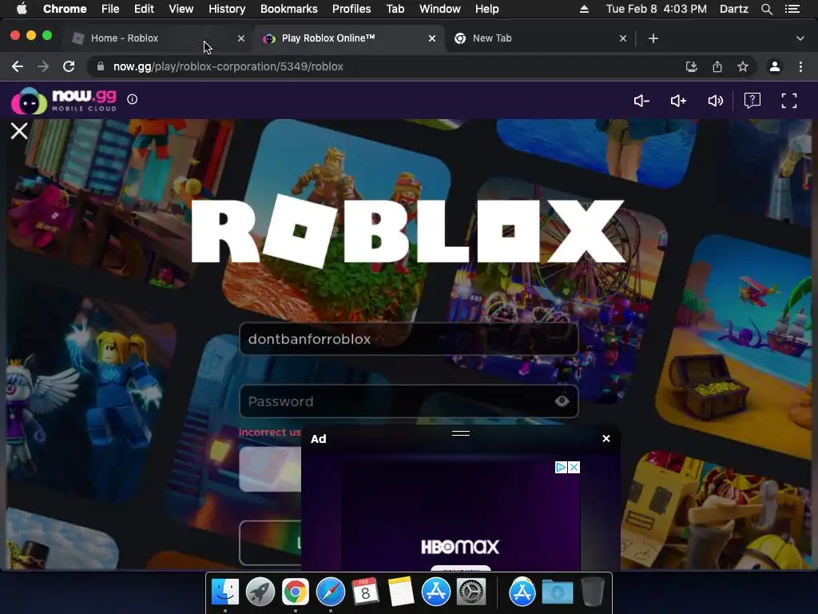Viewport: 818px width, 614px height.
Task: Open the Chrome application menu
Action: pyautogui.click(x=65, y=9)
